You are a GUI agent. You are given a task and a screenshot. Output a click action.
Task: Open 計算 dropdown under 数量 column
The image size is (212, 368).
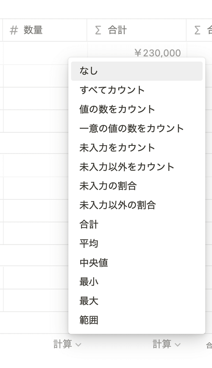pos(67,344)
